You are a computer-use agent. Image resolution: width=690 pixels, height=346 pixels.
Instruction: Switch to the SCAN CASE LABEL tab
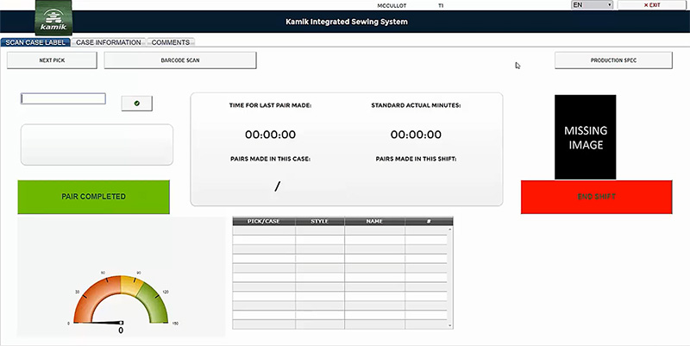35,42
